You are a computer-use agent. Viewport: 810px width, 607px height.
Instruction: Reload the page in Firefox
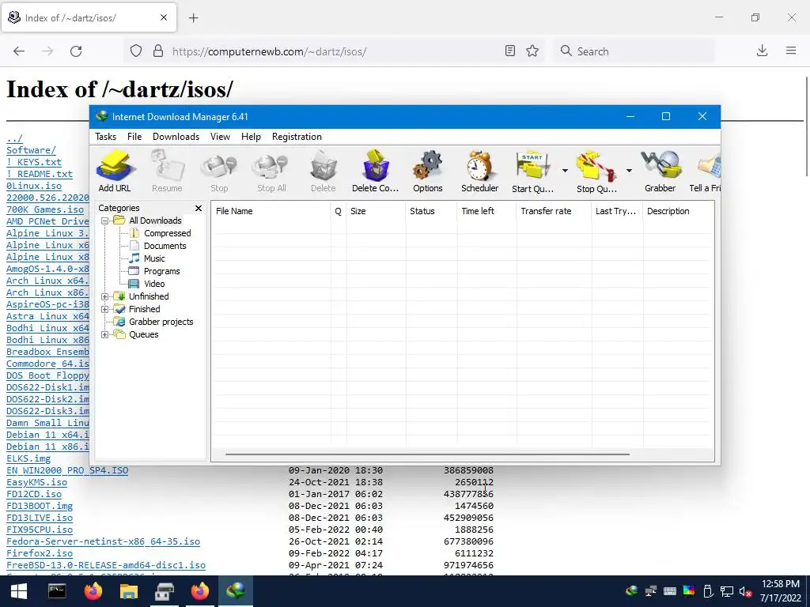click(76, 51)
